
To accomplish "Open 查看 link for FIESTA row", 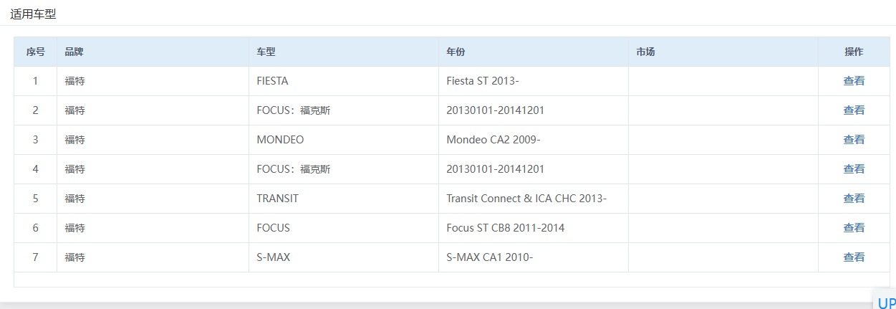I will (x=854, y=81).
